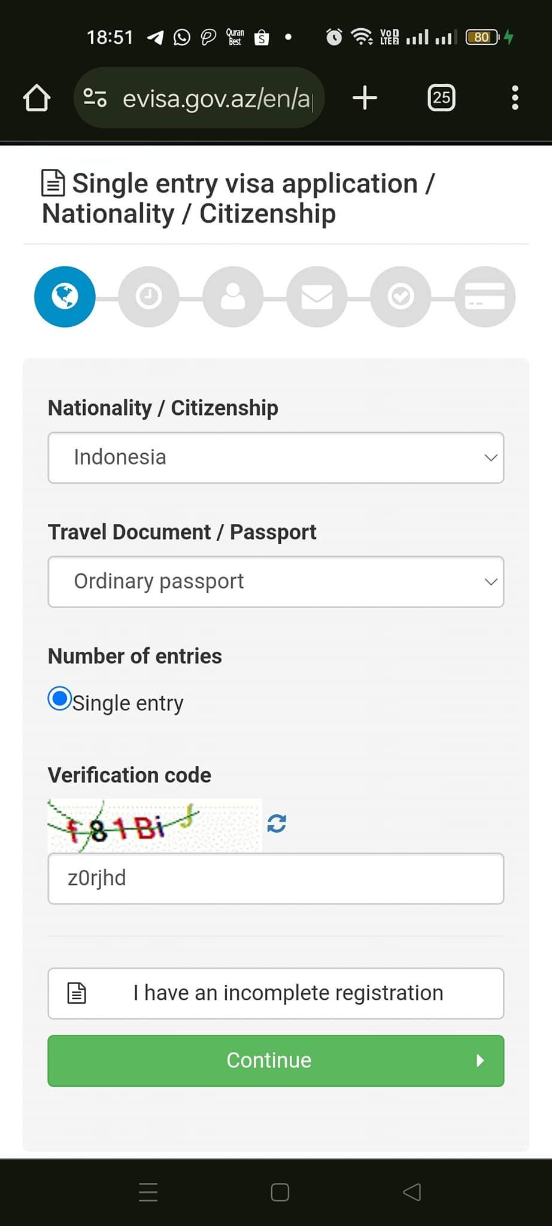This screenshot has height=1226, width=552.
Task: Click I have an incomplete registration
Action: point(275,993)
